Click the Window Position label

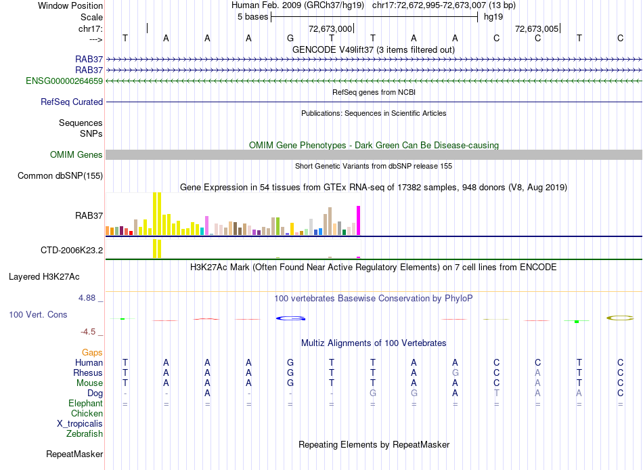point(70,5)
